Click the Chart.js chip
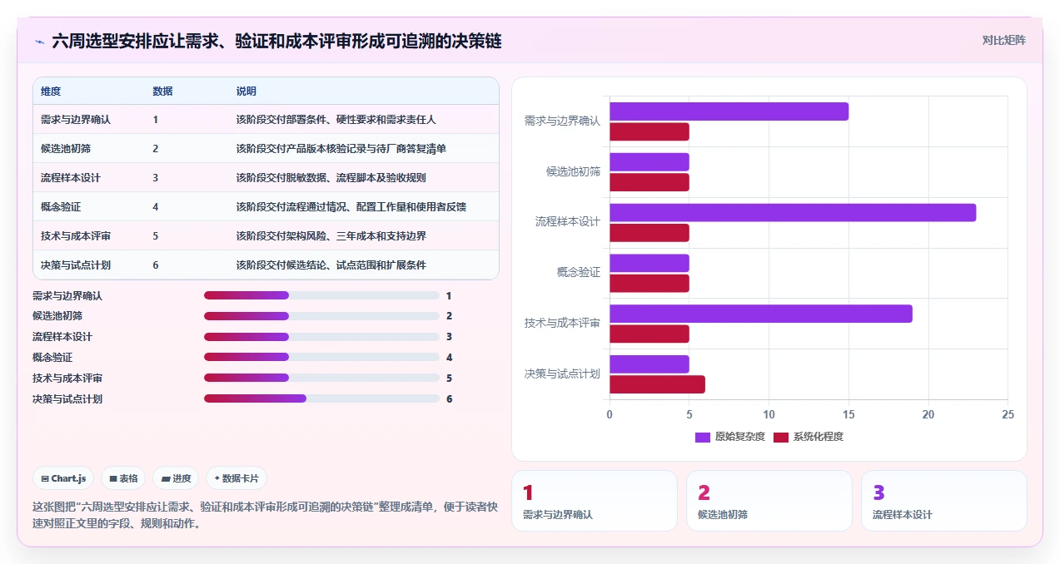The image size is (1060, 564). (63, 478)
